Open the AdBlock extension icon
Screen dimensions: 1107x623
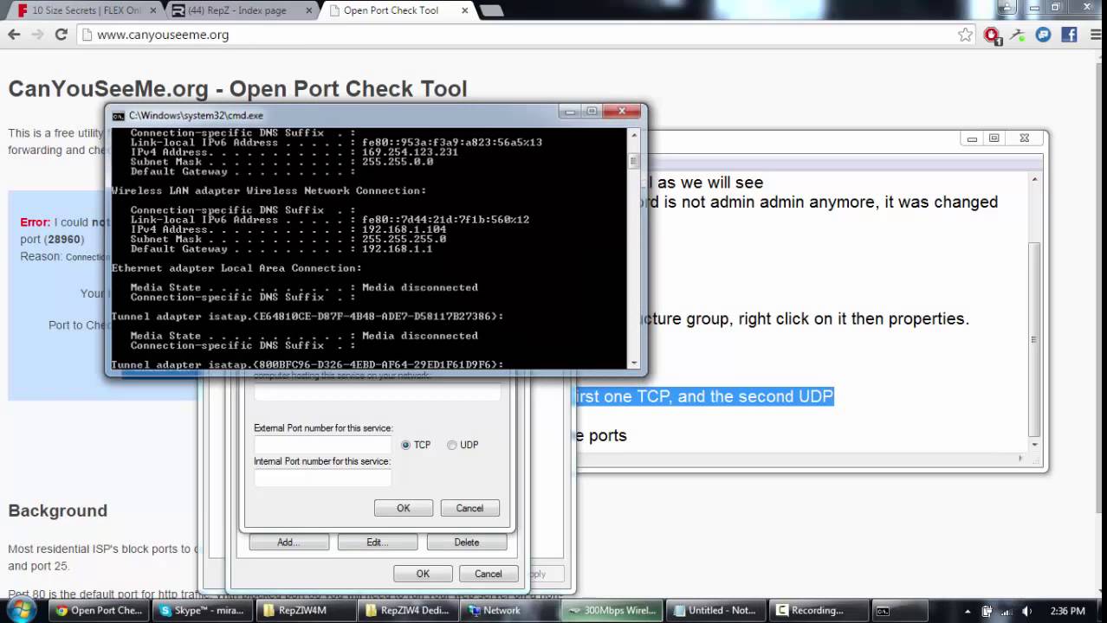[x=993, y=35]
